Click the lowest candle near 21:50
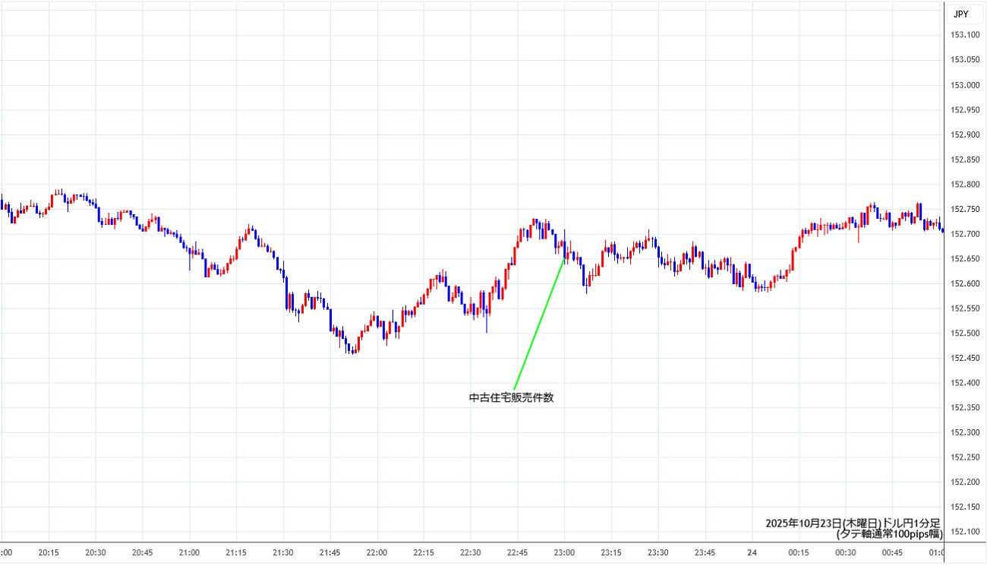The image size is (987, 566). [x=352, y=348]
